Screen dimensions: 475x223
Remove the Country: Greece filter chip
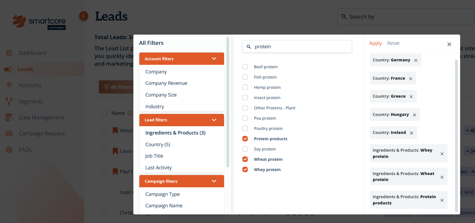click(x=411, y=97)
